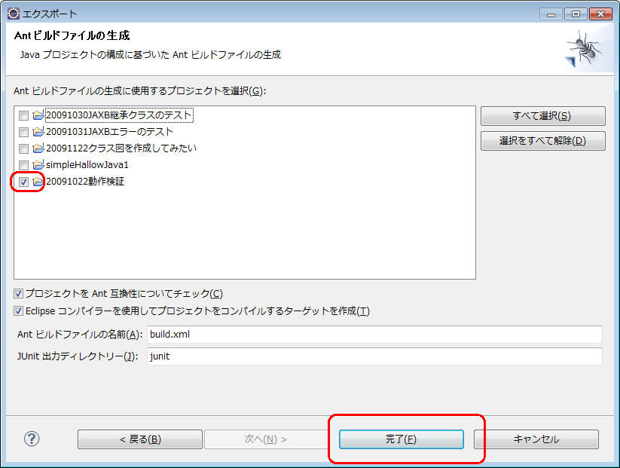
Task: Click the help question mark icon
Action: 32,439
